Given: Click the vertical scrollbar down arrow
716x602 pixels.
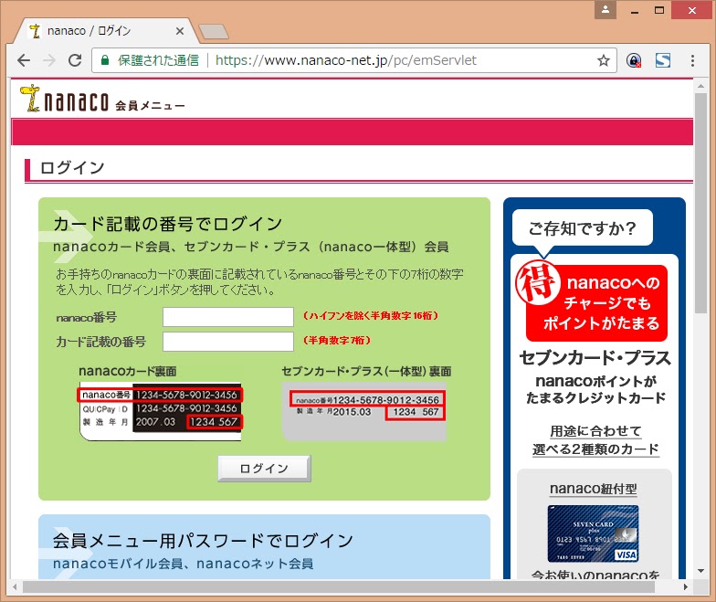Looking at the screenshot, I should point(700,571).
